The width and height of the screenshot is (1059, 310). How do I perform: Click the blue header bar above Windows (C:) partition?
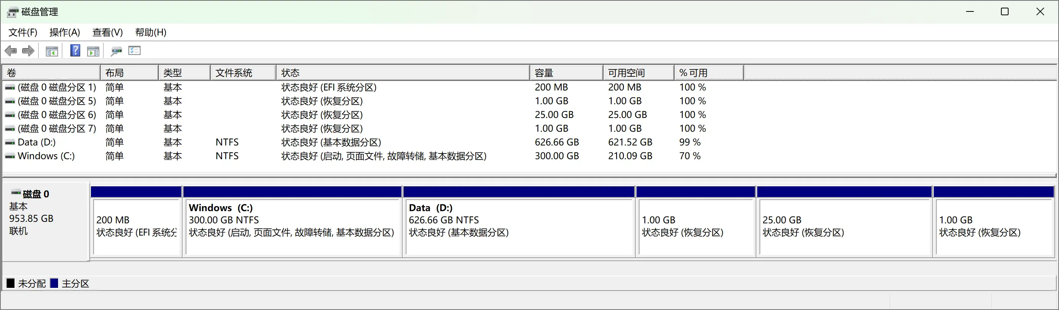(292, 192)
